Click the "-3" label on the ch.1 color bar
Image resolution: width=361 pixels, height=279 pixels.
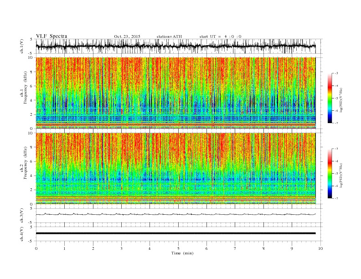tap(336, 73)
